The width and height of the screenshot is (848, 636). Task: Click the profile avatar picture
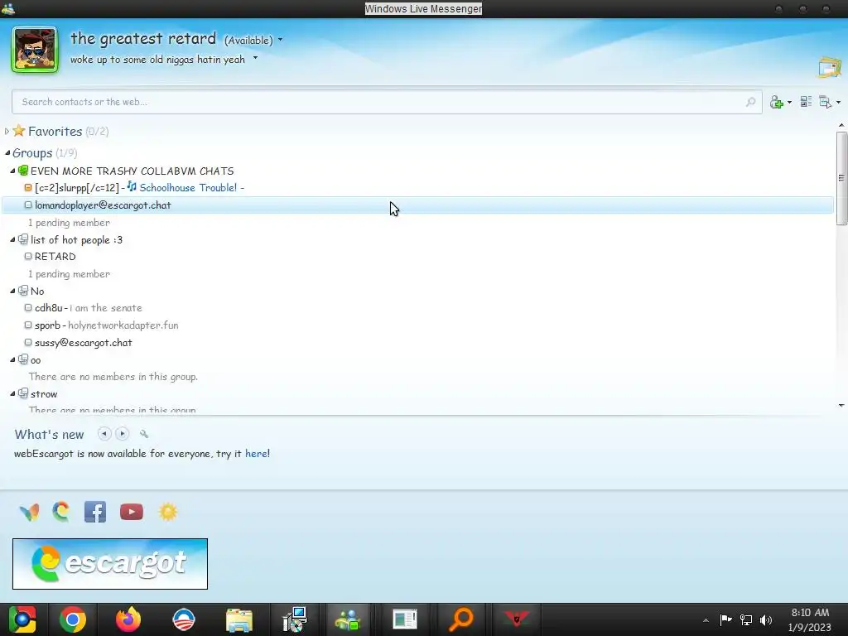(35, 49)
